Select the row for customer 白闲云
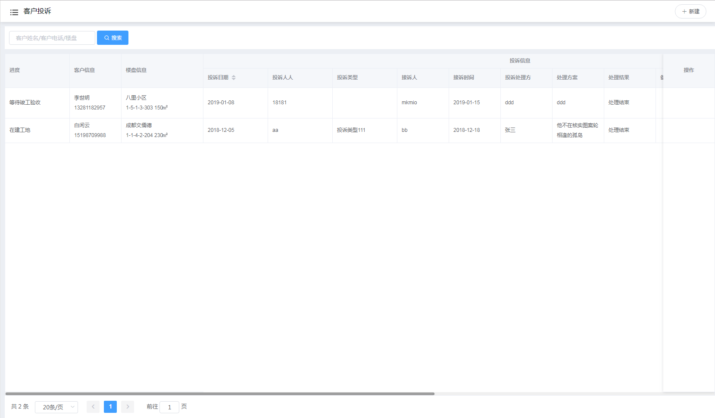This screenshot has height=418, width=715. click(x=82, y=130)
